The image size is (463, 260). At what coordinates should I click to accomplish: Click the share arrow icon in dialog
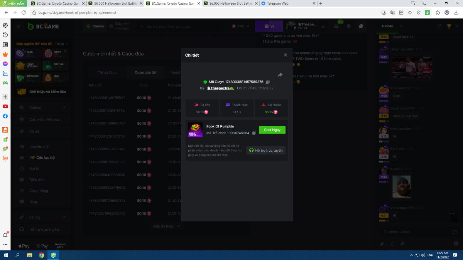click(280, 75)
